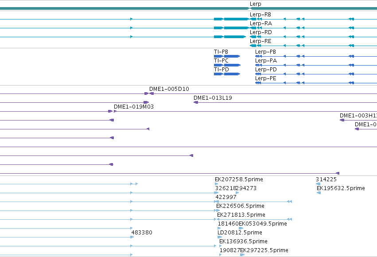This screenshot has width=377, height=257.
Task: Click feature 422997
Action: (x=226, y=197)
